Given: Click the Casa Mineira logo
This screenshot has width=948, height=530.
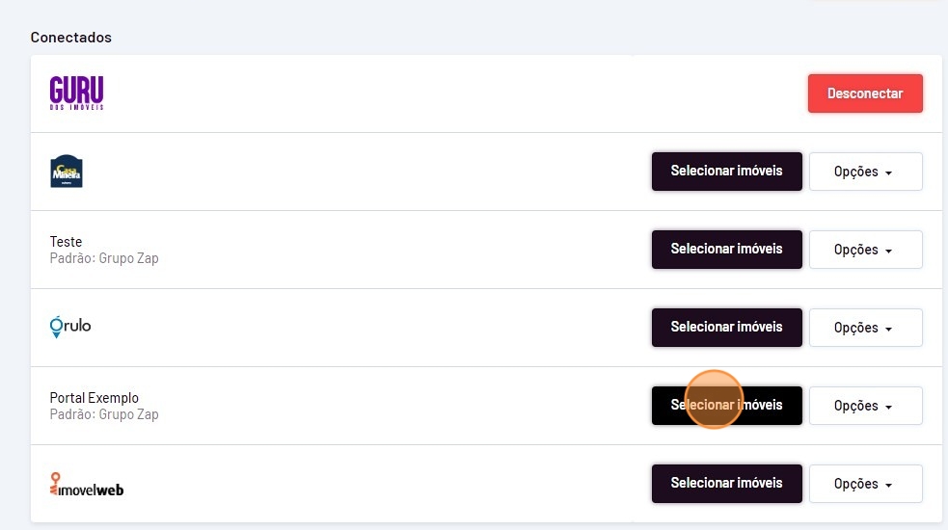Looking at the screenshot, I should coord(67,172).
